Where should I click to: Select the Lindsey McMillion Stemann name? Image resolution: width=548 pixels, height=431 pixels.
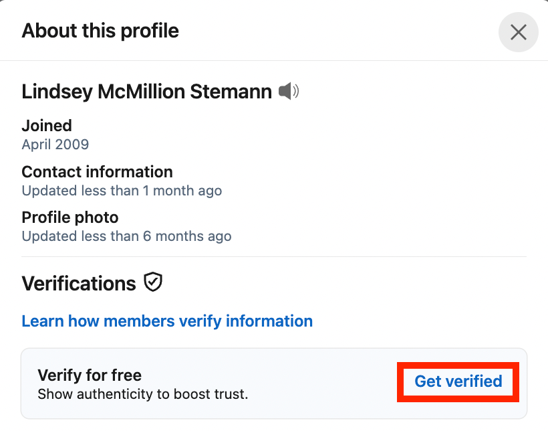[x=146, y=92]
